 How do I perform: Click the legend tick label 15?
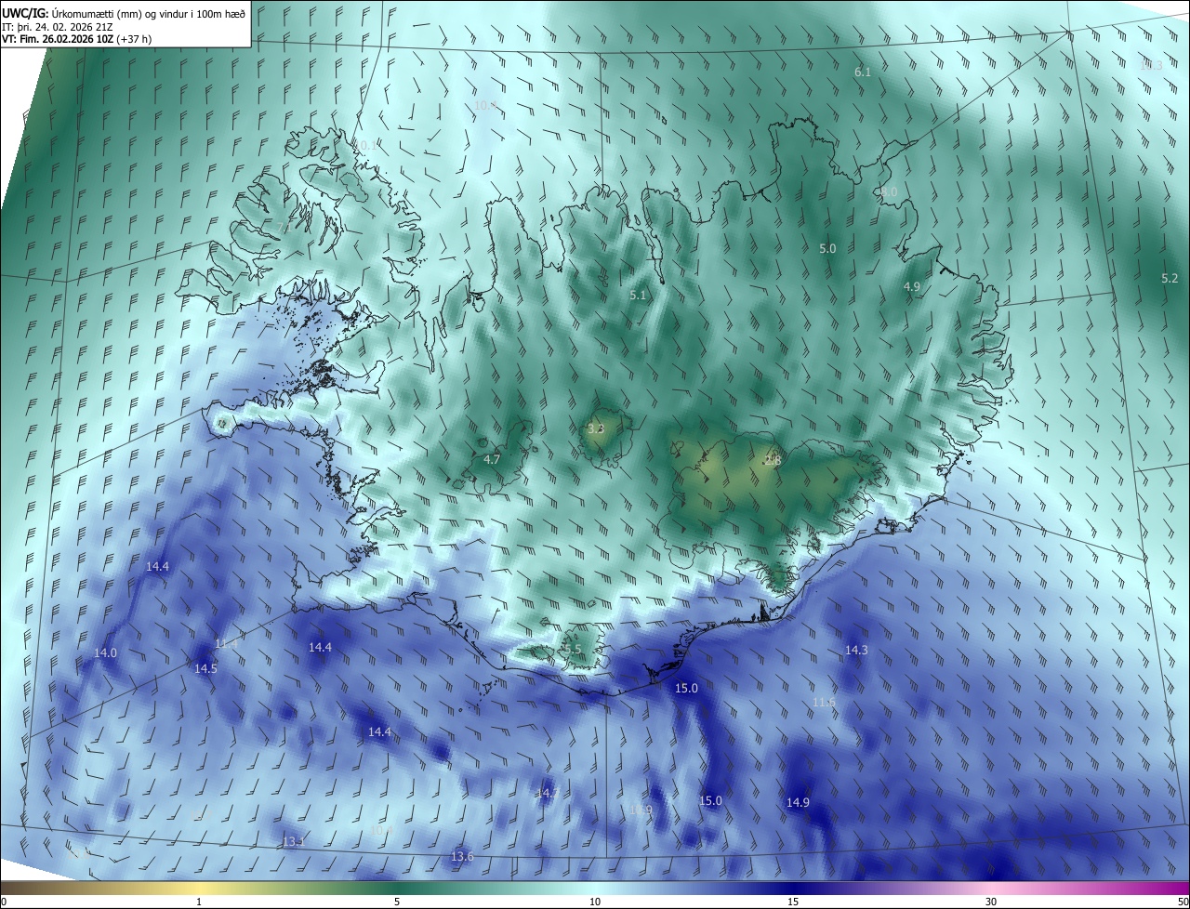click(793, 902)
